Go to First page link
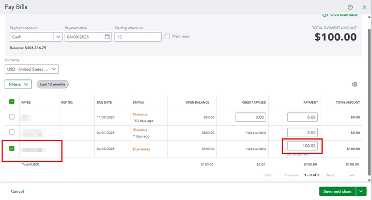The image size is (372, 200). pos(268,175)
